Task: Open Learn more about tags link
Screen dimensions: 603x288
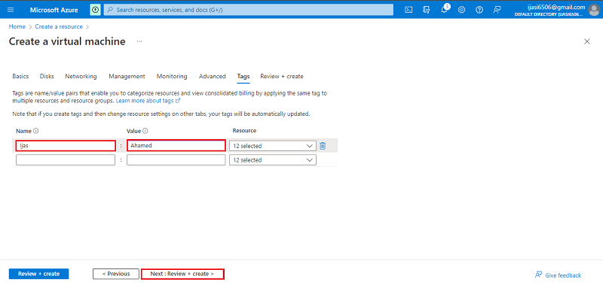Action: point(148,101)
